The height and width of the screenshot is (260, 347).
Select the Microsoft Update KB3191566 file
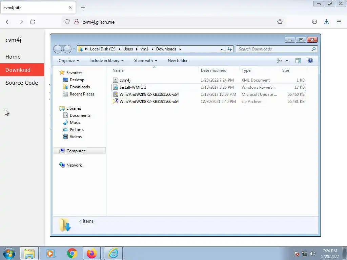(209, 94)
